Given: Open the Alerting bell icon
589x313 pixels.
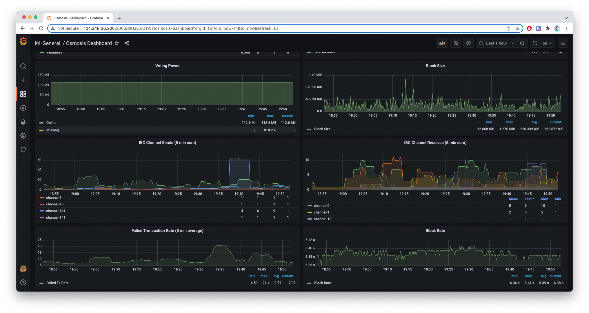Looking at the screenshot, I should pyautogui.click(x=23, y=122).
